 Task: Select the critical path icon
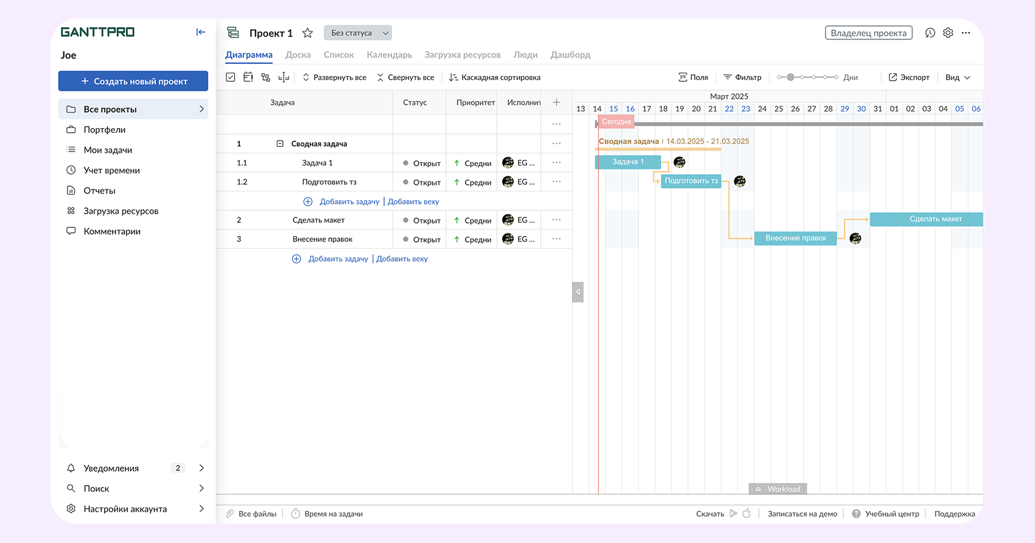point(283,77)
